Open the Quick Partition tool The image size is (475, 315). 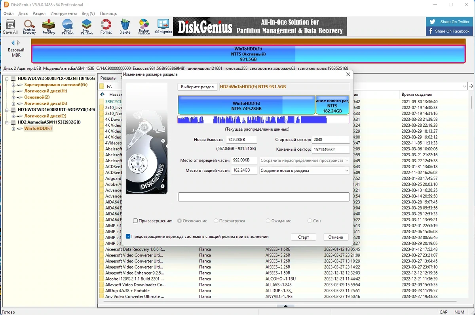pyautogui.click(x=68, y=27)
